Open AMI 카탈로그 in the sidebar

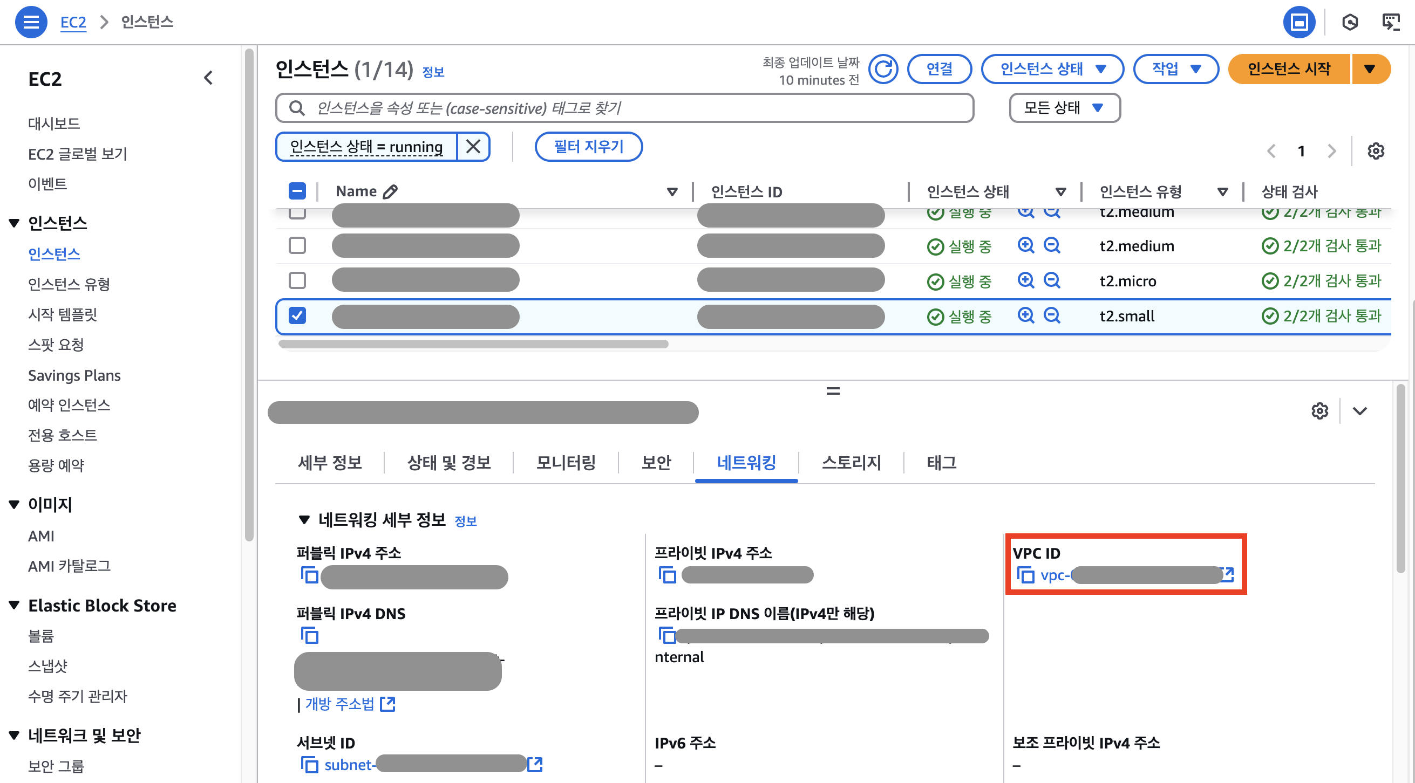pos(69,566)
